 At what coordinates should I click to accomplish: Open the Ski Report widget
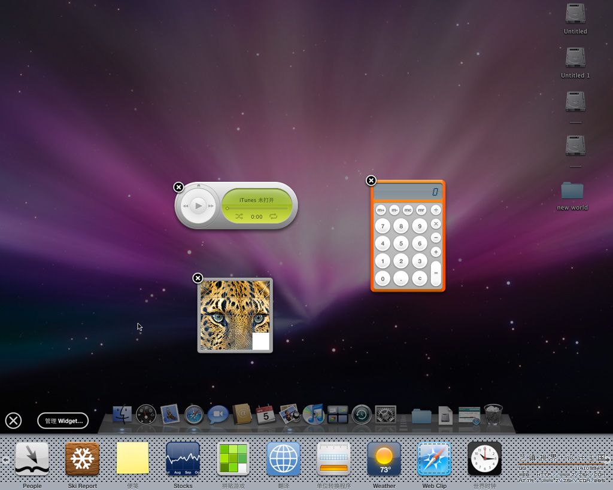tap(82, 459)
